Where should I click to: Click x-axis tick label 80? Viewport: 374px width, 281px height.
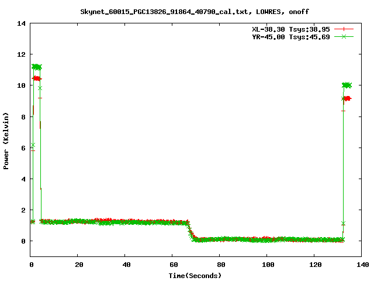221,265
